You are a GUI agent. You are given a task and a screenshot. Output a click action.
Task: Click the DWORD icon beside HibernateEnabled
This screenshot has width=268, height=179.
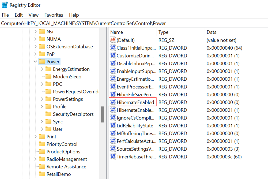click(113, 102)
